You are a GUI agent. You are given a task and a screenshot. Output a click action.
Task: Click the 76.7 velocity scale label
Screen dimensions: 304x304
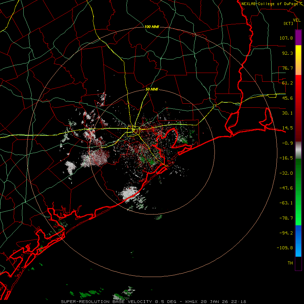pos(287,68)
